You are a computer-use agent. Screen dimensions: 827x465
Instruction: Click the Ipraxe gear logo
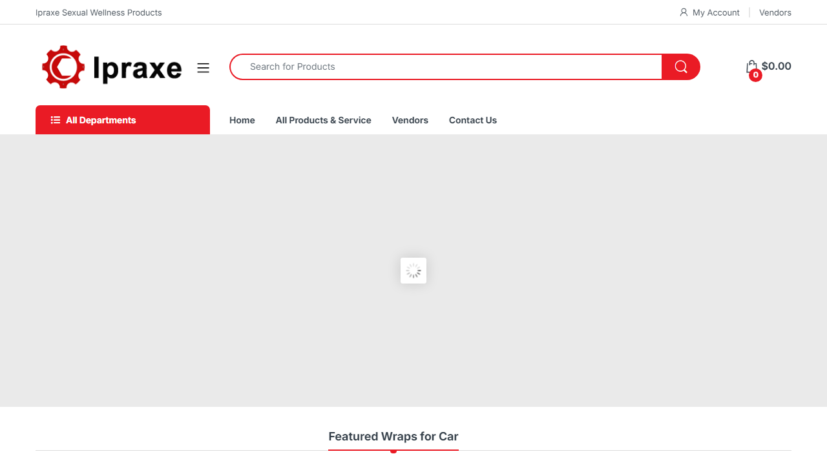pyautogui.click(x=111, y=67)
